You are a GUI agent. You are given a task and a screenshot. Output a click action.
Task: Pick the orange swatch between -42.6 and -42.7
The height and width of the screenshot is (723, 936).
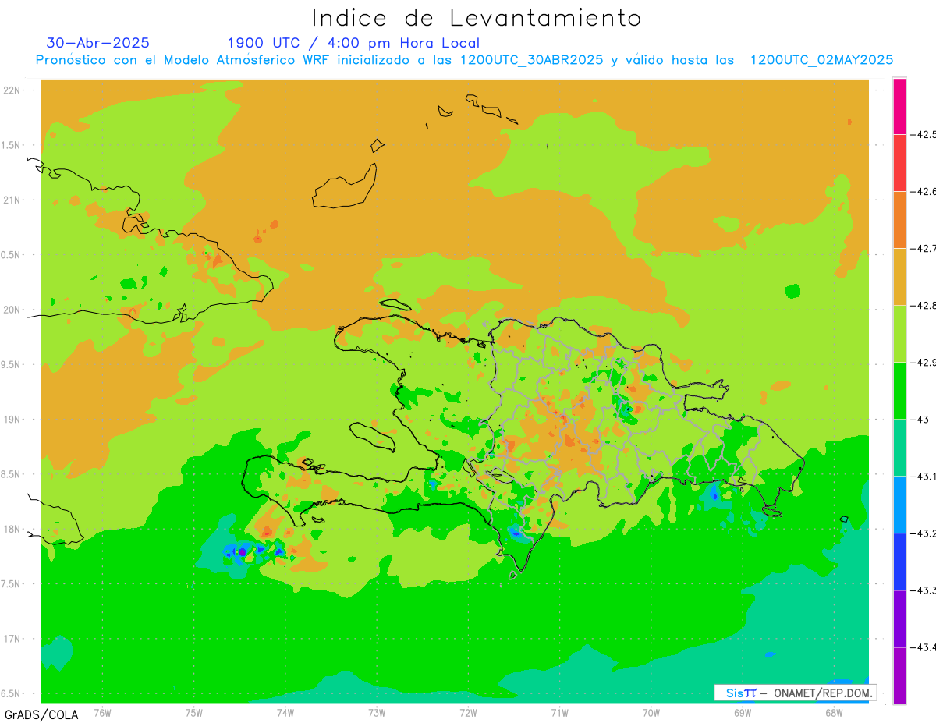(x=899, y=220)
